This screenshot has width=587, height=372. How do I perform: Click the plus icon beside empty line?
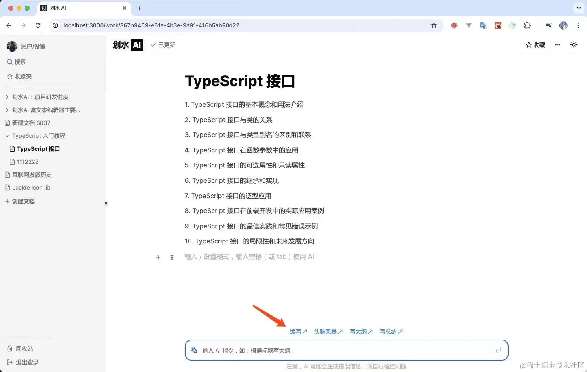pos(158,257)
